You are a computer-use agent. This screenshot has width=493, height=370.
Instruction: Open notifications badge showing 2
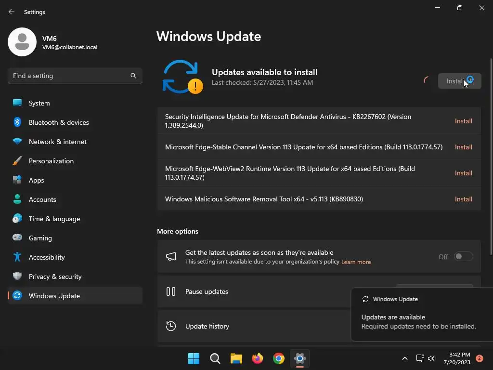coord(479,358)
